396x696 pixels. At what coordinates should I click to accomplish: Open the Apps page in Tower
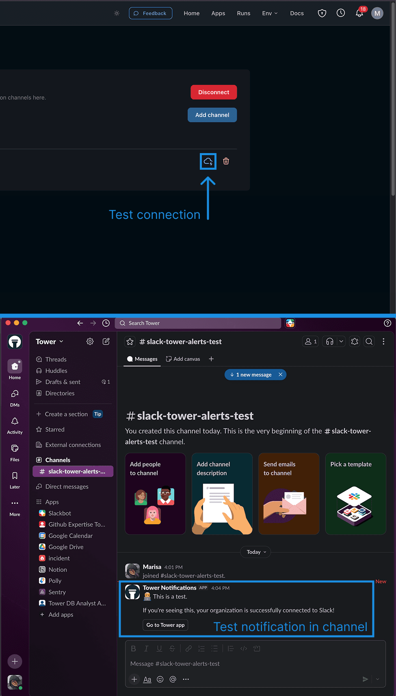218,13
